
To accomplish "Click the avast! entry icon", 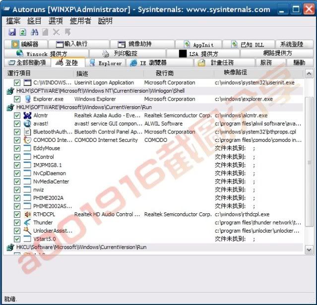I will (x=27, y=123).
